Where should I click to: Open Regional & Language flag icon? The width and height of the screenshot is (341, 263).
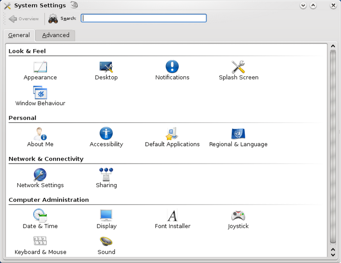tap(238, 134)
